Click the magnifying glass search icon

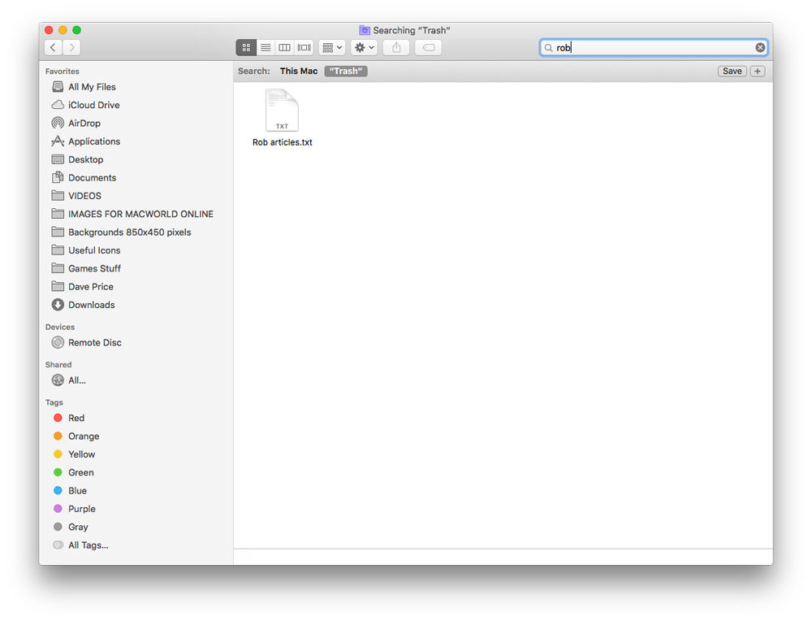(548, 48)
